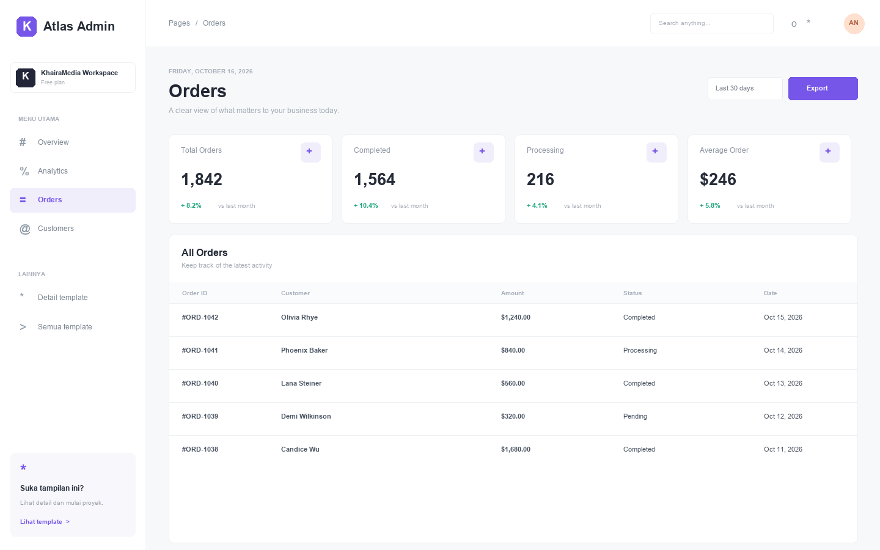Screen dimensions: 880x550
Task: Click the purple K Atlas Admin logo
Action: coord(26,26)
